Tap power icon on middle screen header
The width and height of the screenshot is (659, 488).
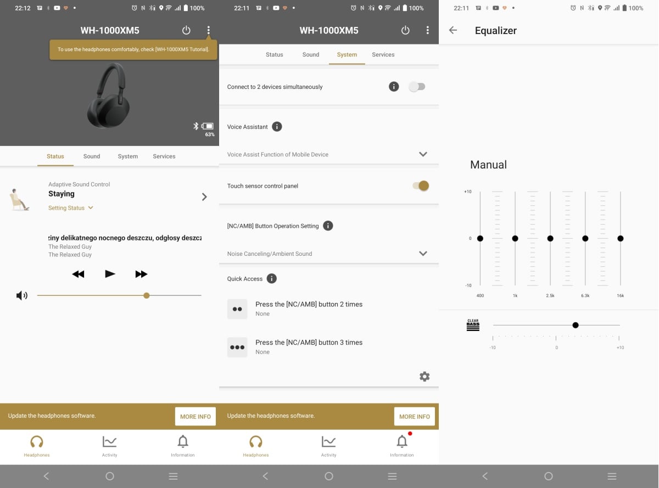(x=405, y=30)
